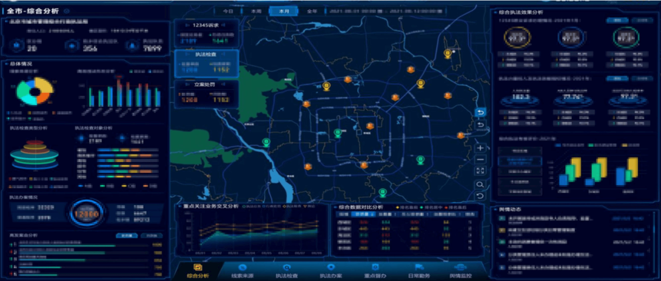Screen dimensions: 661x281
Task: Click the third hexagon person icon in summary
Action: pos(132,46)
